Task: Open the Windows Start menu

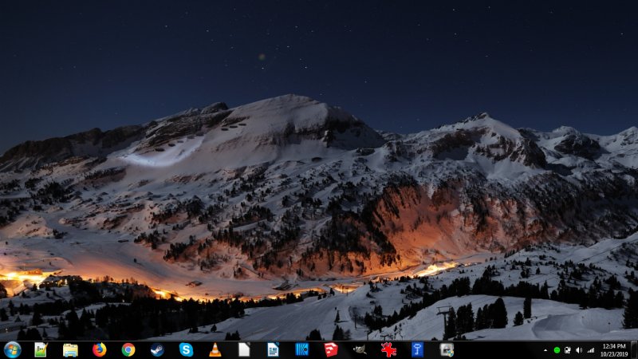Action: click(12, 349)
